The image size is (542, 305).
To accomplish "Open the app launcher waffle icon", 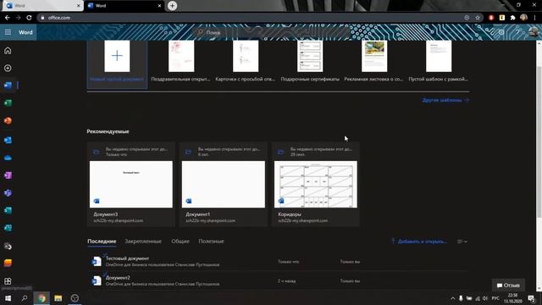I will click(8, 32).
